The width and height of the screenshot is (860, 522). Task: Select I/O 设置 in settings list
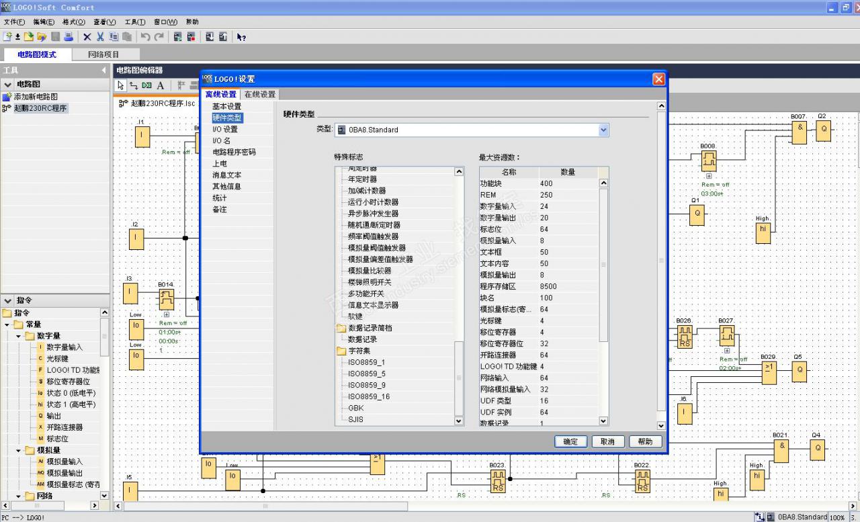(225, 129)
